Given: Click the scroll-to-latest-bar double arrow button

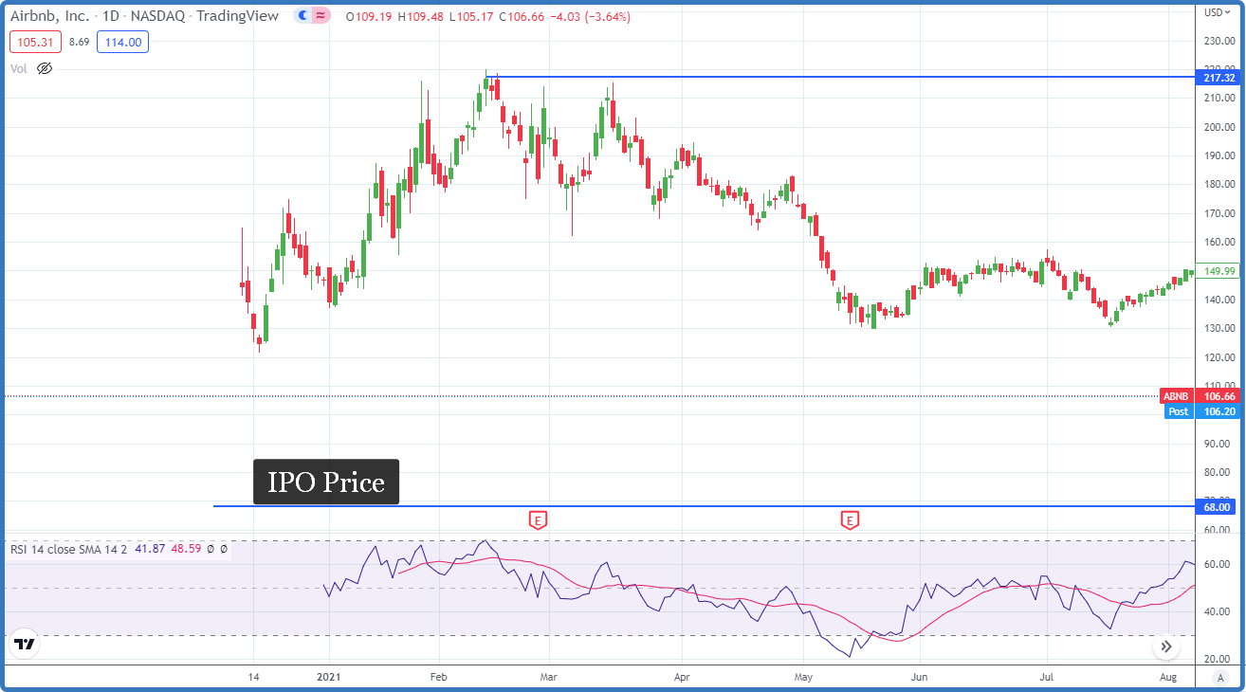Looking at the screenshot, I should [x=1166, y=646].
